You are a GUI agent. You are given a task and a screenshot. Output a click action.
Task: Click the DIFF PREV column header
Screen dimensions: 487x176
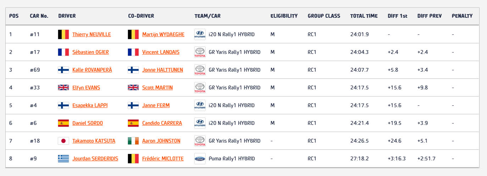pos(430,16)
